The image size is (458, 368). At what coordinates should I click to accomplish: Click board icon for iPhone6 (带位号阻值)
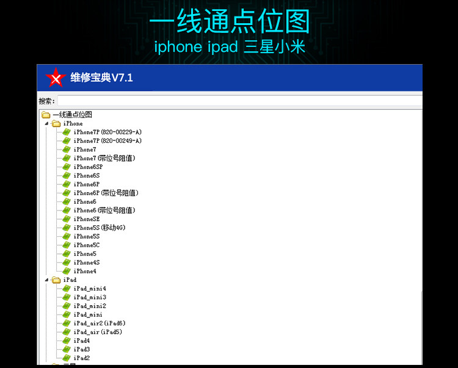click(x=67, y=211)
